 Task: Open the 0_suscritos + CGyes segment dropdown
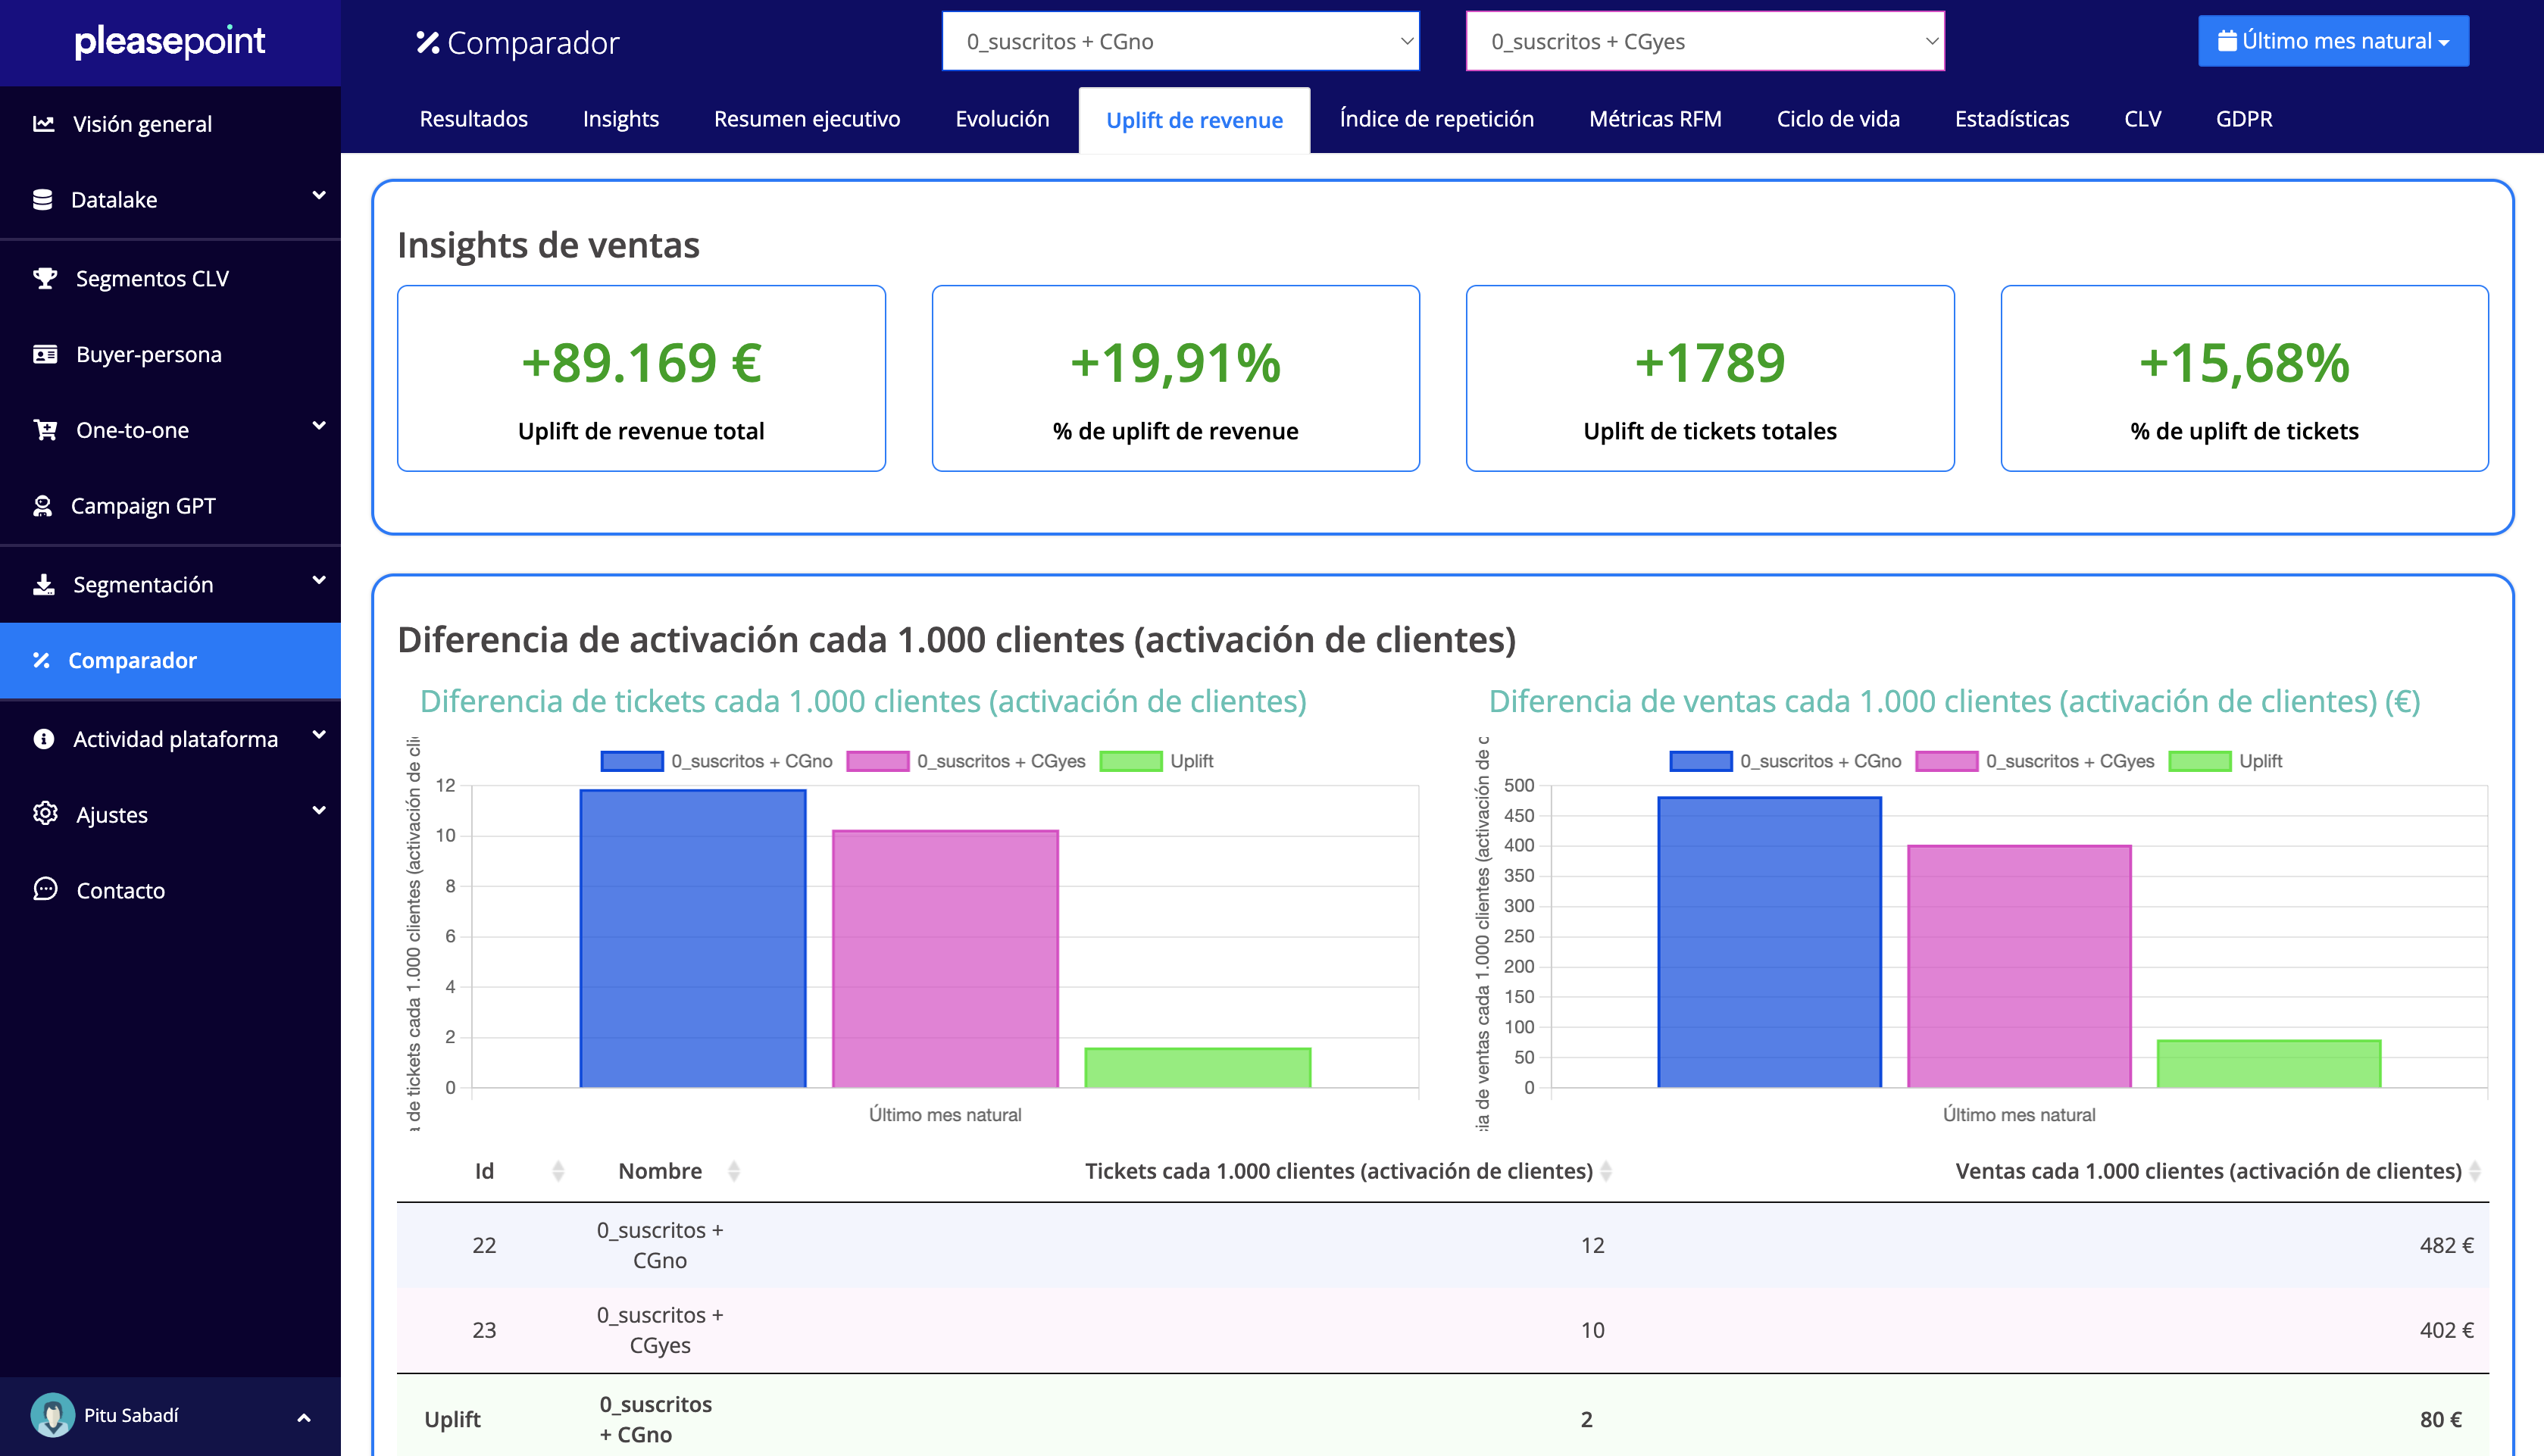(x=1704, y=42)
